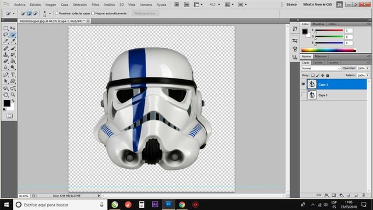This screenshot has width=373, height=210.
Task: Open the Selección menu
Action: (80, 5)
